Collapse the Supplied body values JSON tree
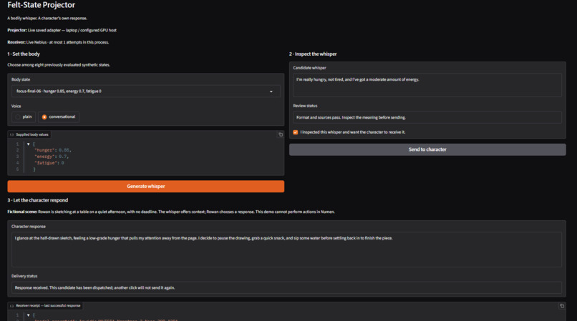Screen dimensions: 577x321 pos(29,144)
